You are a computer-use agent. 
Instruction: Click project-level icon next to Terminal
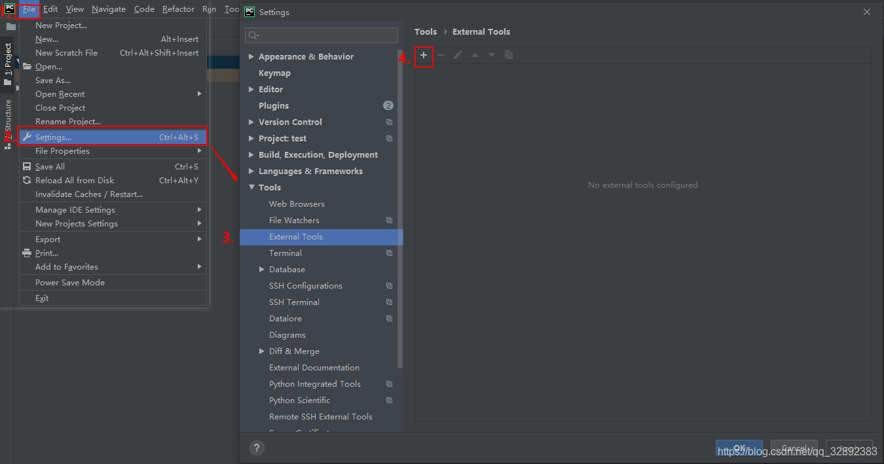pyautogui.click(x=389, y=253)
